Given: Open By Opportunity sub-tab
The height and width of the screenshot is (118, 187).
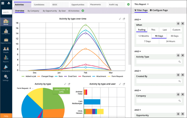Looking at the screenshot, I should (50, 11).
